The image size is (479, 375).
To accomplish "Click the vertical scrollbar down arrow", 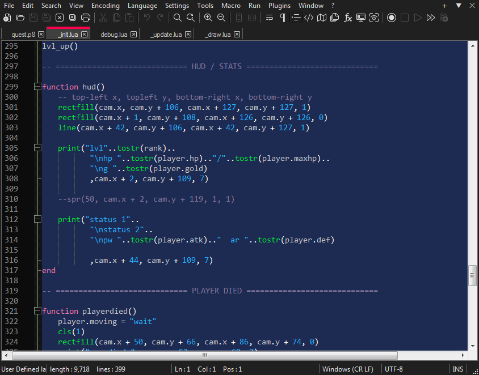I will [473, 346].
